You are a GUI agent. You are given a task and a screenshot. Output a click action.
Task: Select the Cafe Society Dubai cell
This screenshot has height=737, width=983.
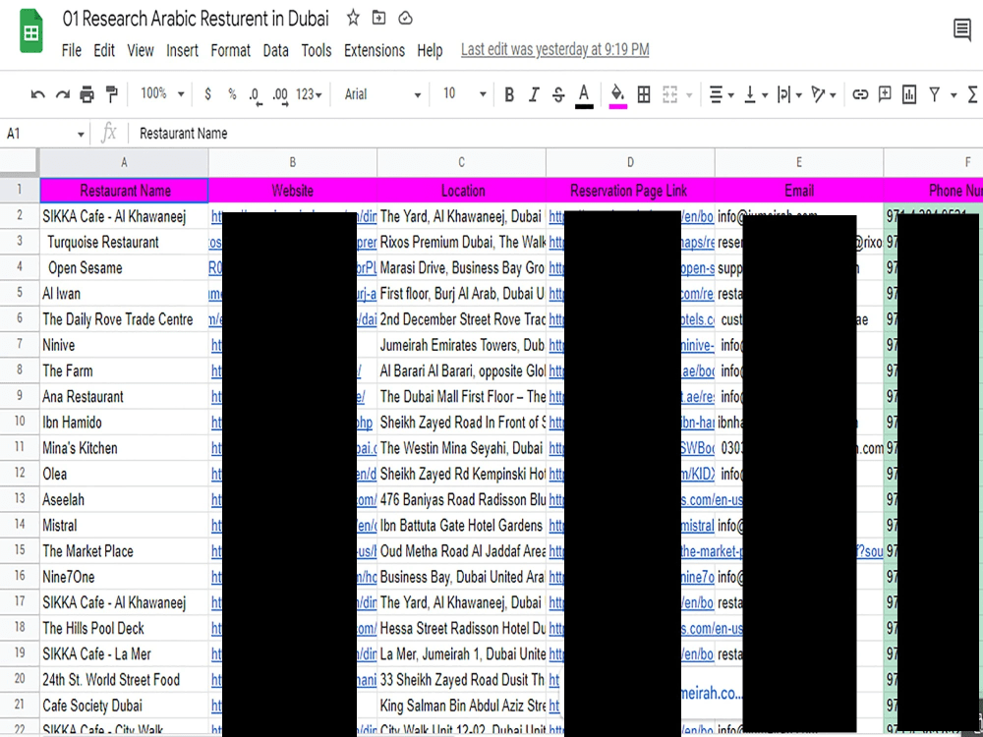coord(124,706)
